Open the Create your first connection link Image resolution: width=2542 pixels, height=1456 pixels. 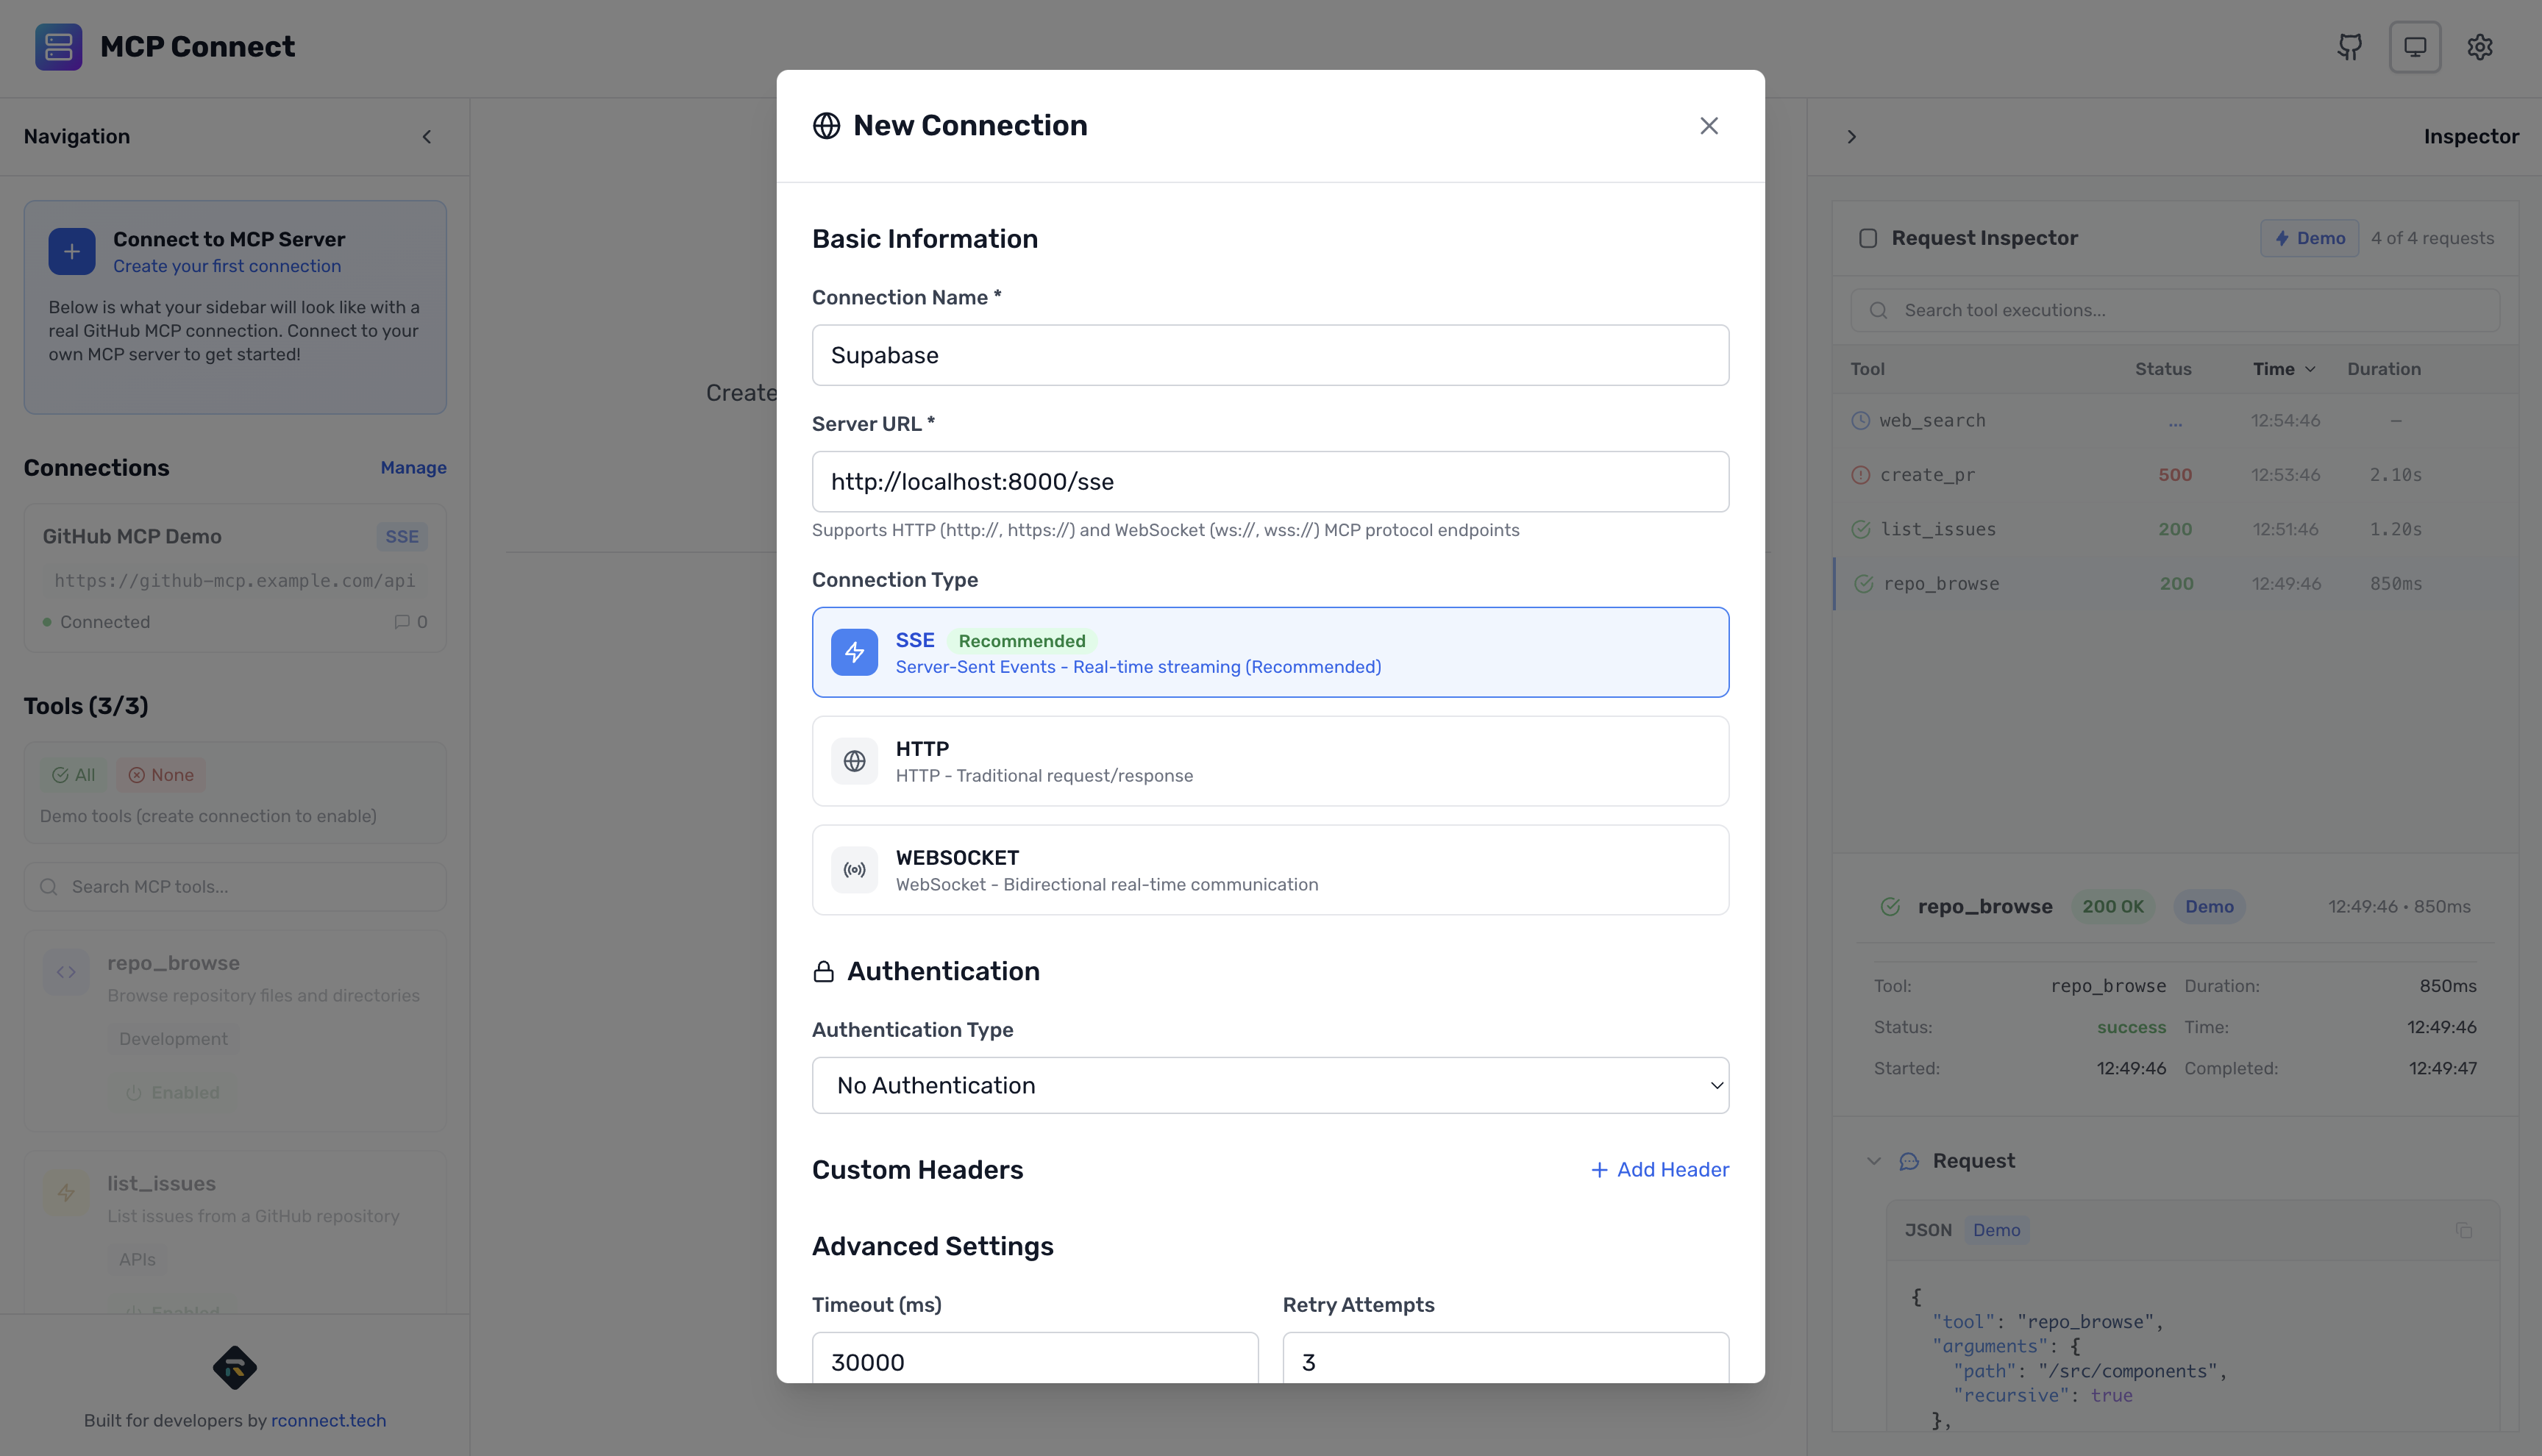(x=227, y=265)
